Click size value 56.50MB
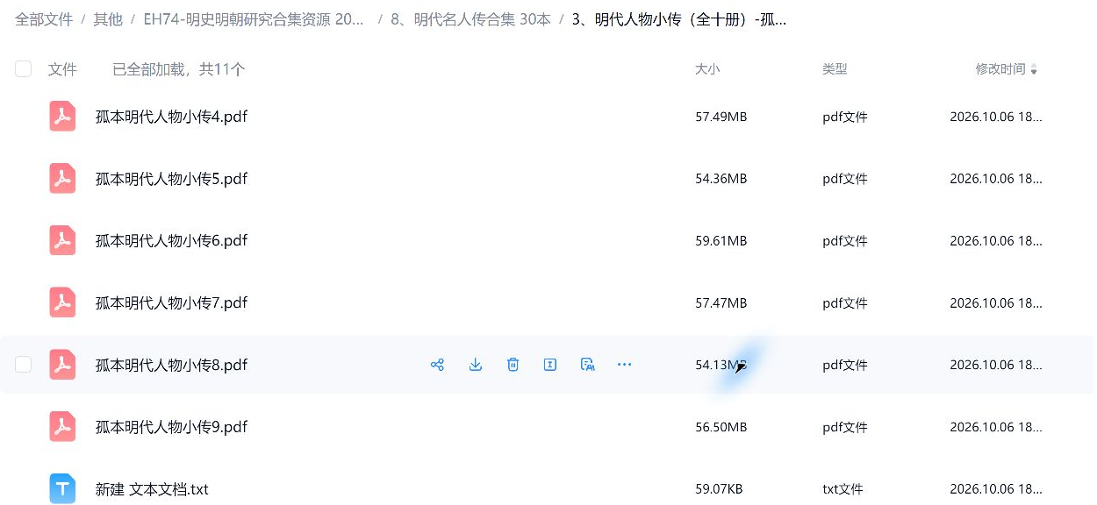The width and height of the screenshot is (1097, 505). [x=721, y=427]
